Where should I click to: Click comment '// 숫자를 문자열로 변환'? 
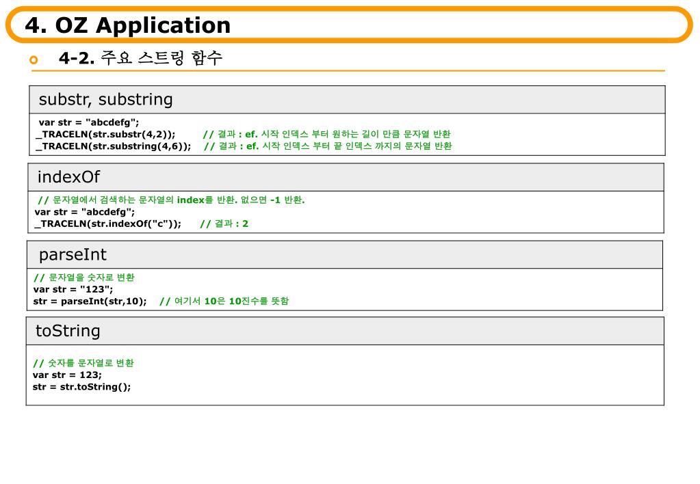(83, 363)
